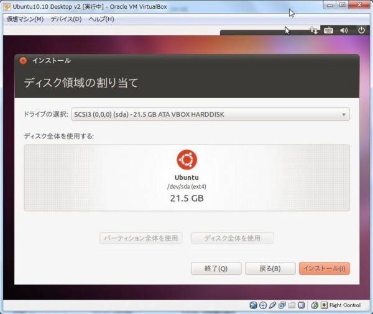
Task: Click the network adapter status icon
Action: point(282,305)
